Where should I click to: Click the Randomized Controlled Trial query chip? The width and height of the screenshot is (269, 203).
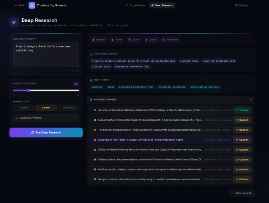[x=132, y=67]
